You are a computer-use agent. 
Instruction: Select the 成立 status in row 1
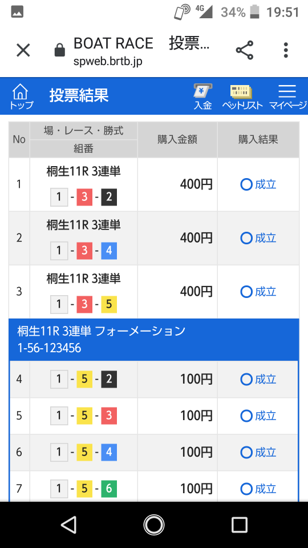click(258, 184)
